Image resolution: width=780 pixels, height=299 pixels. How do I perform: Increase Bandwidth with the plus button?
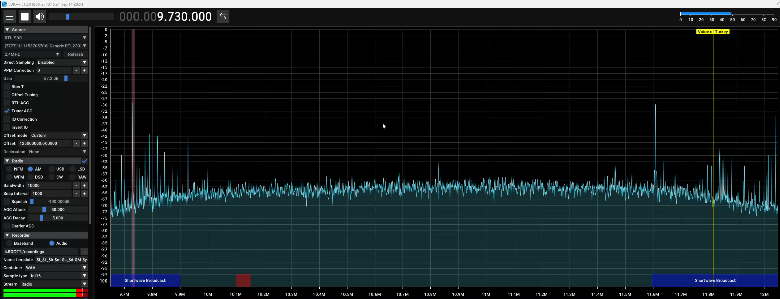tap(84, 185)
